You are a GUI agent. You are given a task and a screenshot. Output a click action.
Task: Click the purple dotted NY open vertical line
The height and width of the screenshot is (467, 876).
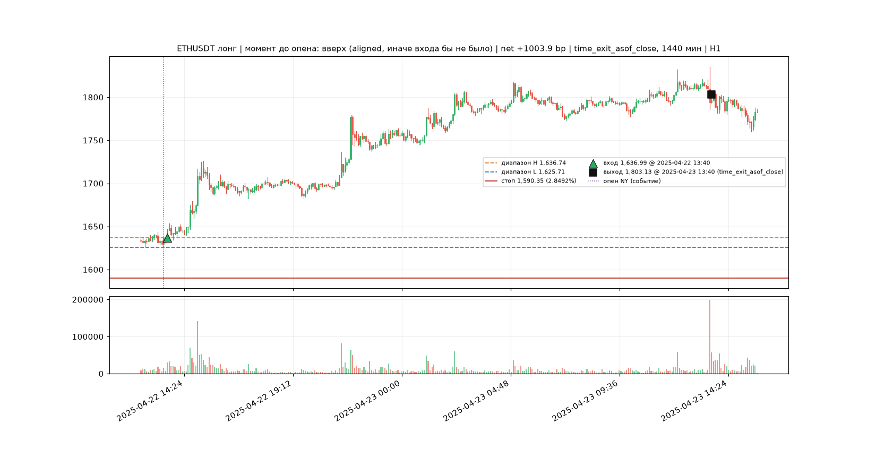(x=164, y=172)
